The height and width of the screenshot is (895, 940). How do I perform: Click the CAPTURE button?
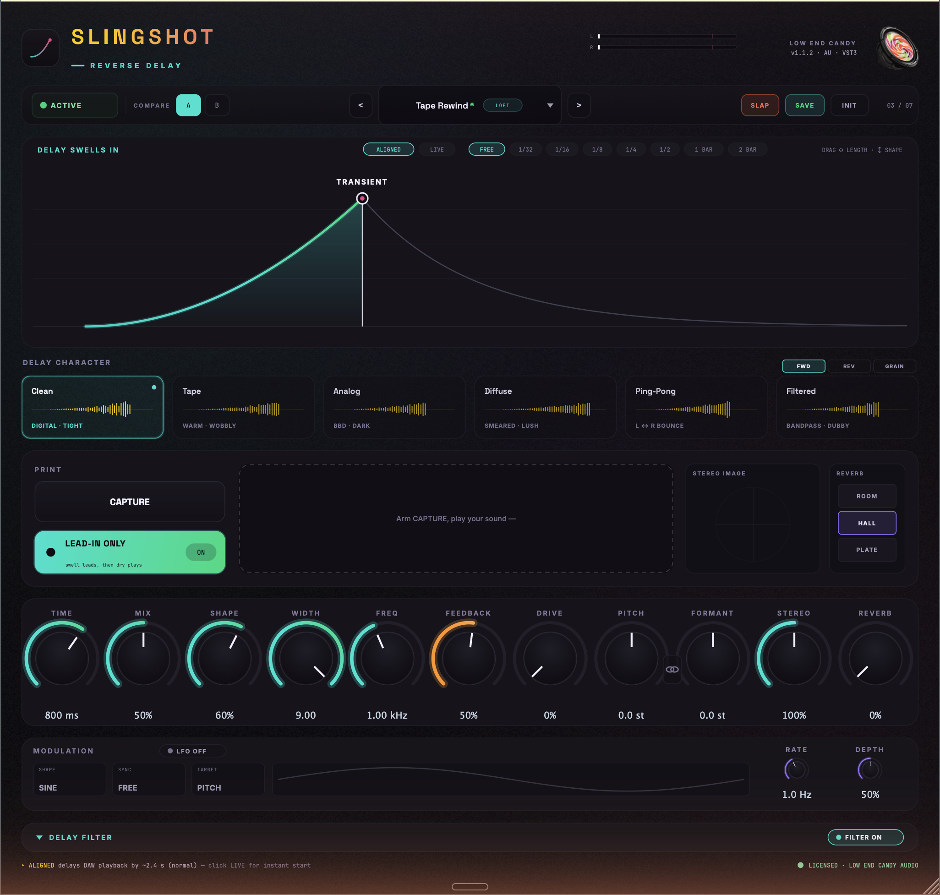(130, 502)
